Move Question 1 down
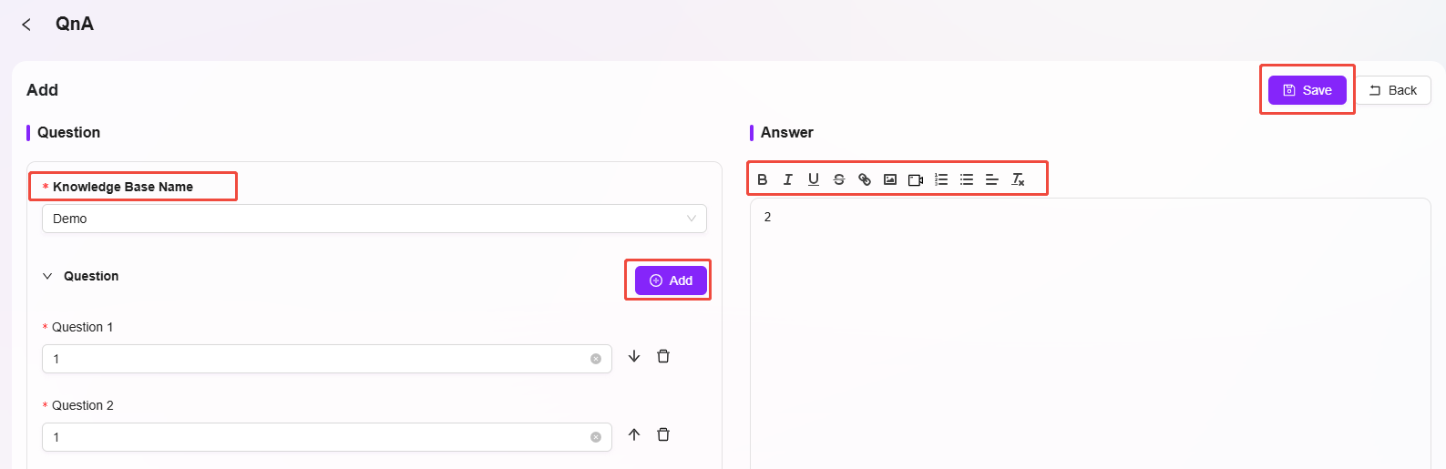 pos(634,357)
